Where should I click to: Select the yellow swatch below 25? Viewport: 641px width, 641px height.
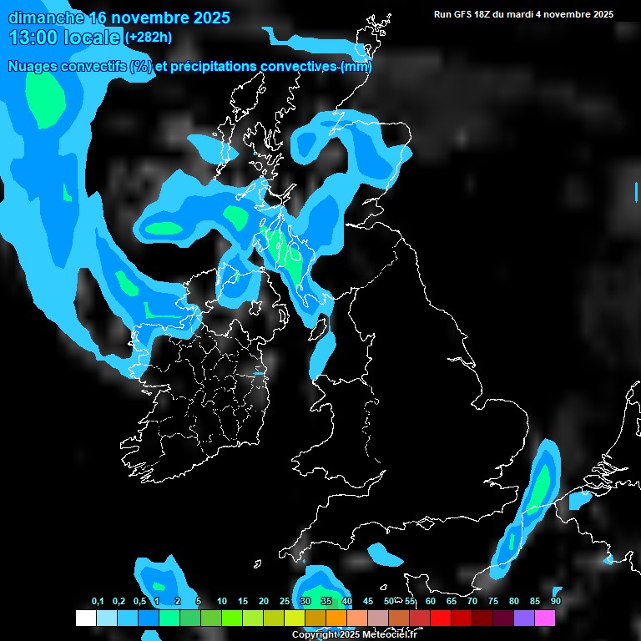tap(294, 618)
